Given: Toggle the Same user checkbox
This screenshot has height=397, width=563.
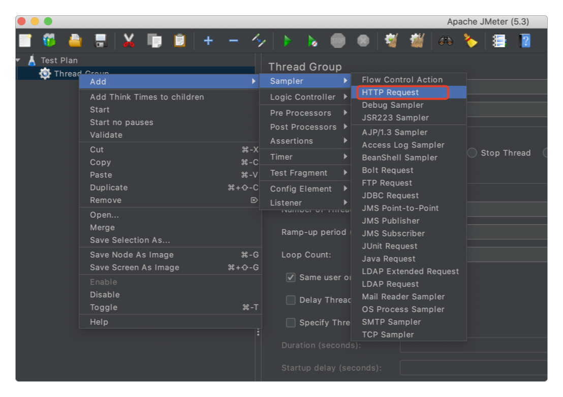Looking at the screenshot, I should point(291,278).
